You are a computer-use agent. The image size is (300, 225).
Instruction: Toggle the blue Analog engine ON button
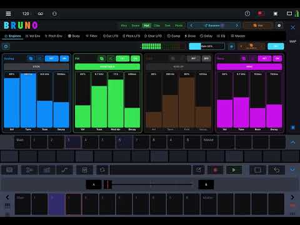(64, 59)
